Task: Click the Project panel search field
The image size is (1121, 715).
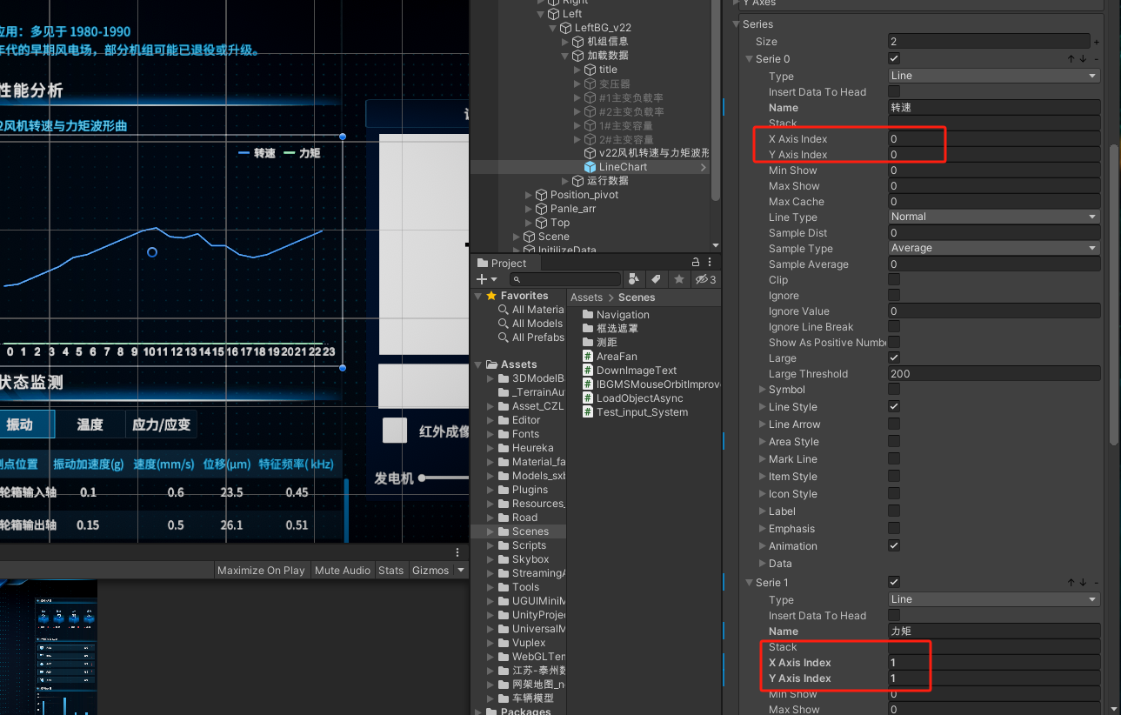Action: pos(565,279)
